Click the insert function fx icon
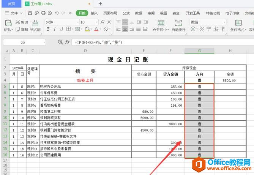The height and width of the screenshot is (175, 254). [67, 42]
